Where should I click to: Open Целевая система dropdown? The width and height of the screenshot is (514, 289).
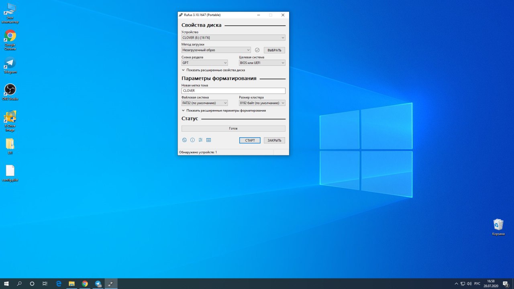[x=262, y=63]
